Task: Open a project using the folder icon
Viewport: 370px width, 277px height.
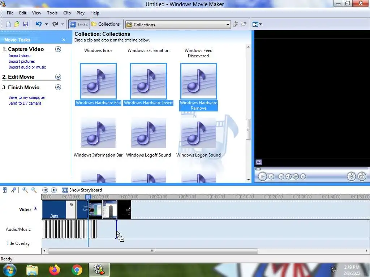Action: (x=17, y=24)
